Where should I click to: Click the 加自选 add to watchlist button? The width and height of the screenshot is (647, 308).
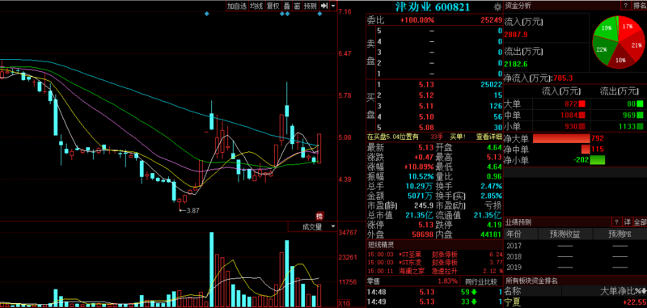pyautogui.click(x=237, y=6)
